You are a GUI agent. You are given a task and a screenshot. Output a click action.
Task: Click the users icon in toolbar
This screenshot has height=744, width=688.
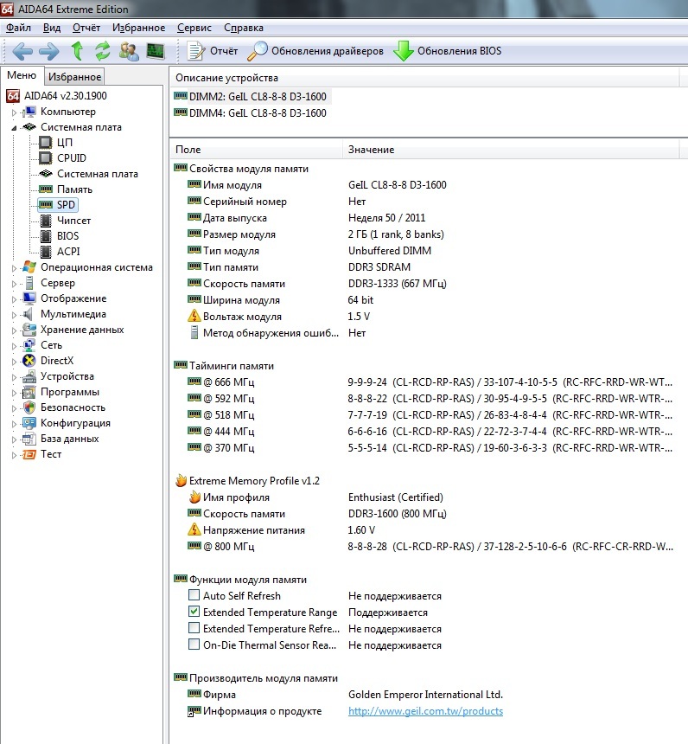pyautogui.click(x=129, y=51)
